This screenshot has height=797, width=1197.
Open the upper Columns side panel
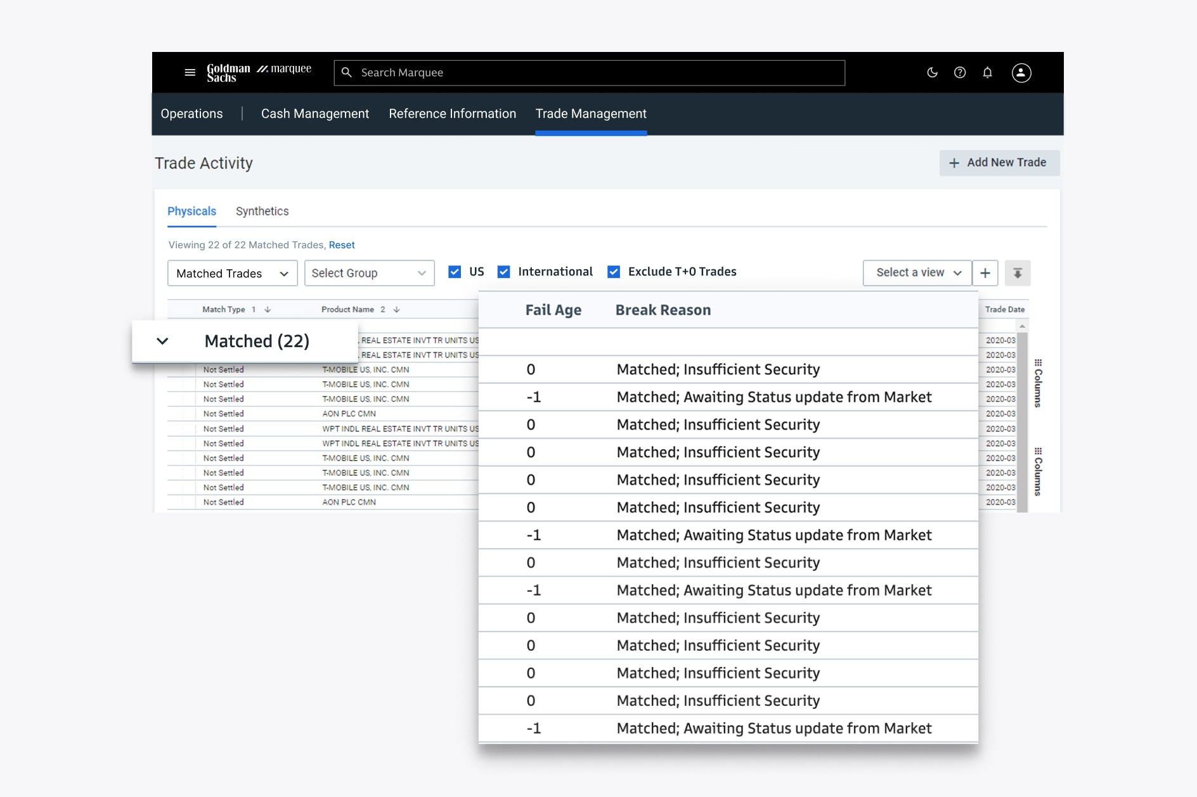tap(1038, 383)
